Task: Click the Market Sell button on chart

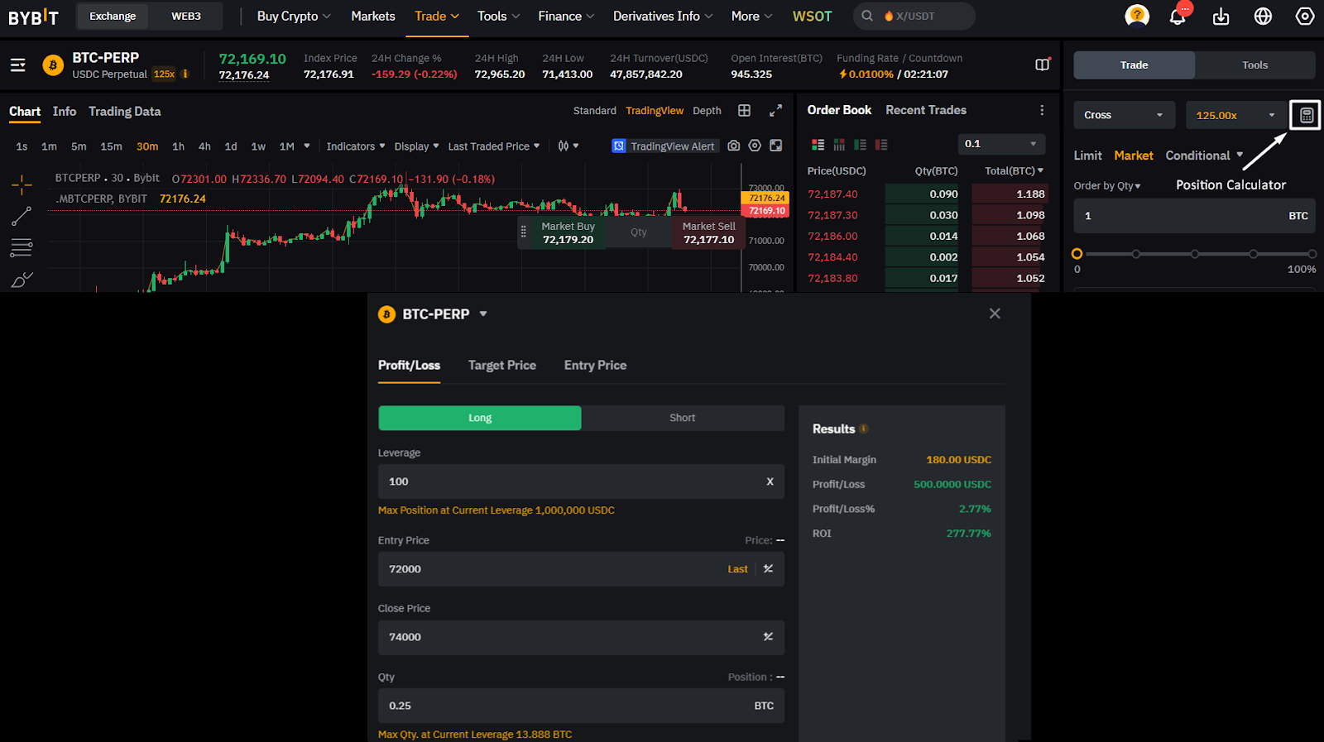Action: pyautogui.click(x=709, y=232)
